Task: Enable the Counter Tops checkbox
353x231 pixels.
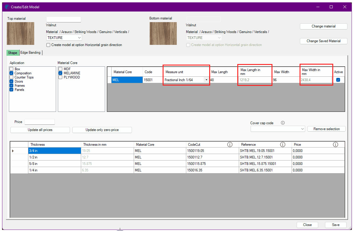Action: (x=12, y=77)
